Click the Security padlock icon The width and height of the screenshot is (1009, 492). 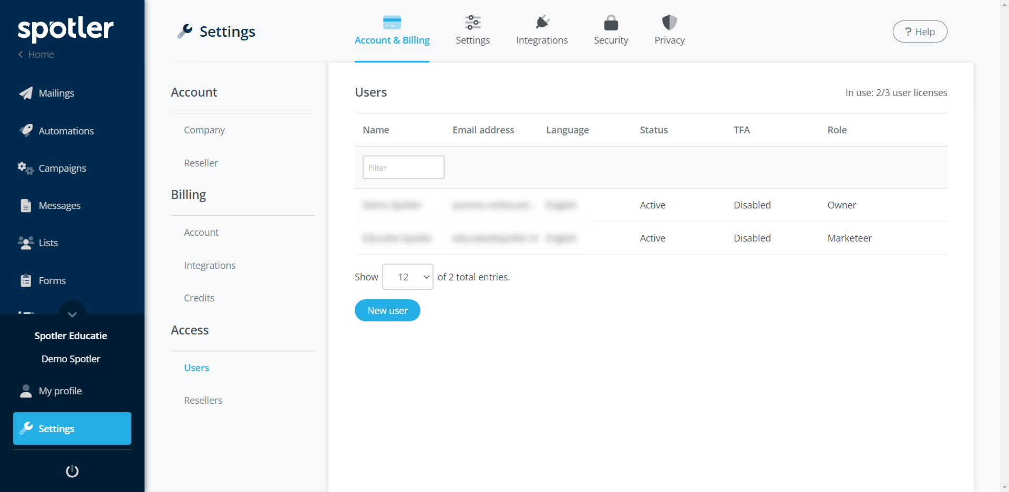pos(611,23)
